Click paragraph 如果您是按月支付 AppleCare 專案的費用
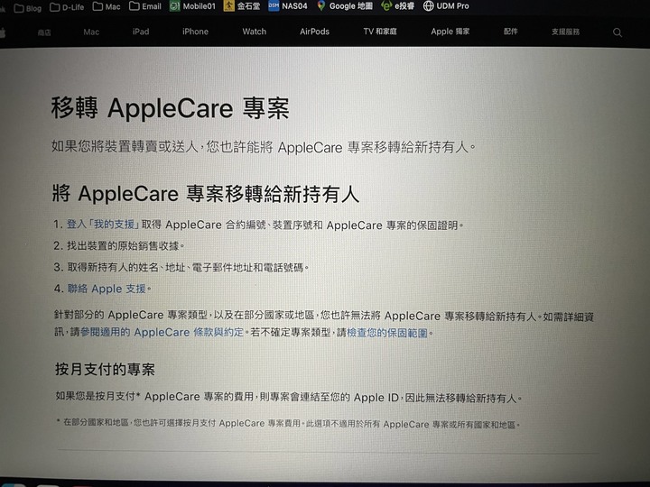The width and height of the screenshot is (650, 487). click(289, 397)
